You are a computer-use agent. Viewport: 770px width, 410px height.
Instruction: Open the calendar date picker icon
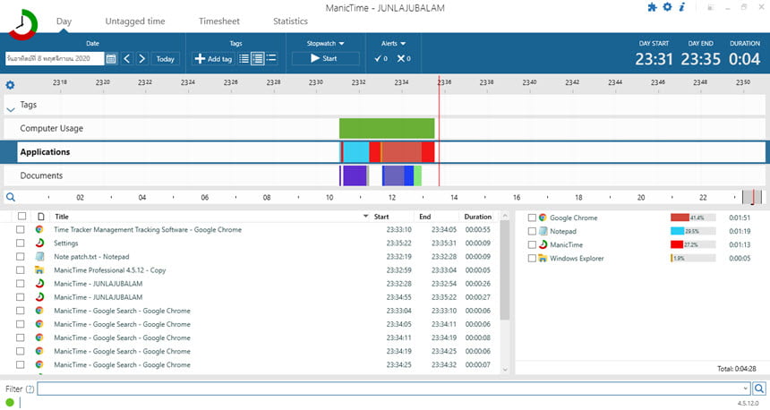(111, 59)
